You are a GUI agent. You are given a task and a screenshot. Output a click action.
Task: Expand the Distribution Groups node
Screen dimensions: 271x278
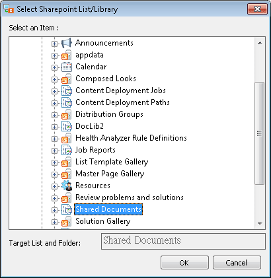tap(54, 115)
